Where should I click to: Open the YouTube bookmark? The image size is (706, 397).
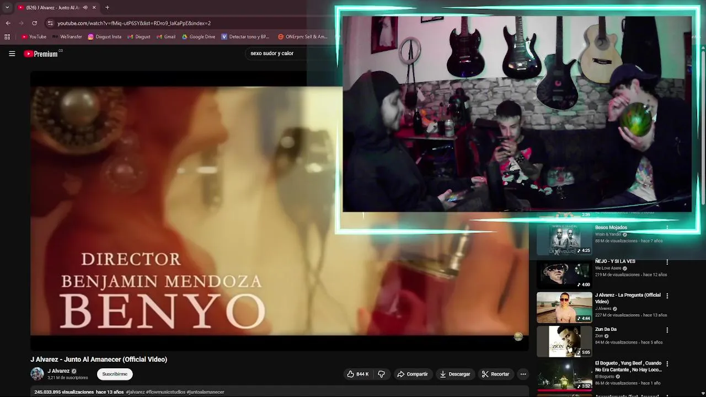34,37
